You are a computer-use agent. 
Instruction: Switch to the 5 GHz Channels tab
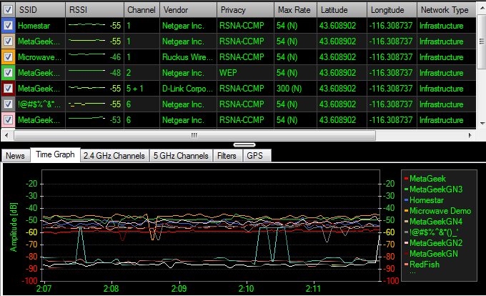tap(181, 156)
